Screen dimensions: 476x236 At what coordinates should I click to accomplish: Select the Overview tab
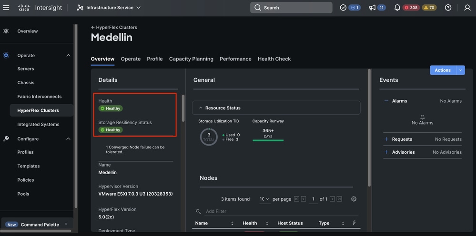click(102, 59)
